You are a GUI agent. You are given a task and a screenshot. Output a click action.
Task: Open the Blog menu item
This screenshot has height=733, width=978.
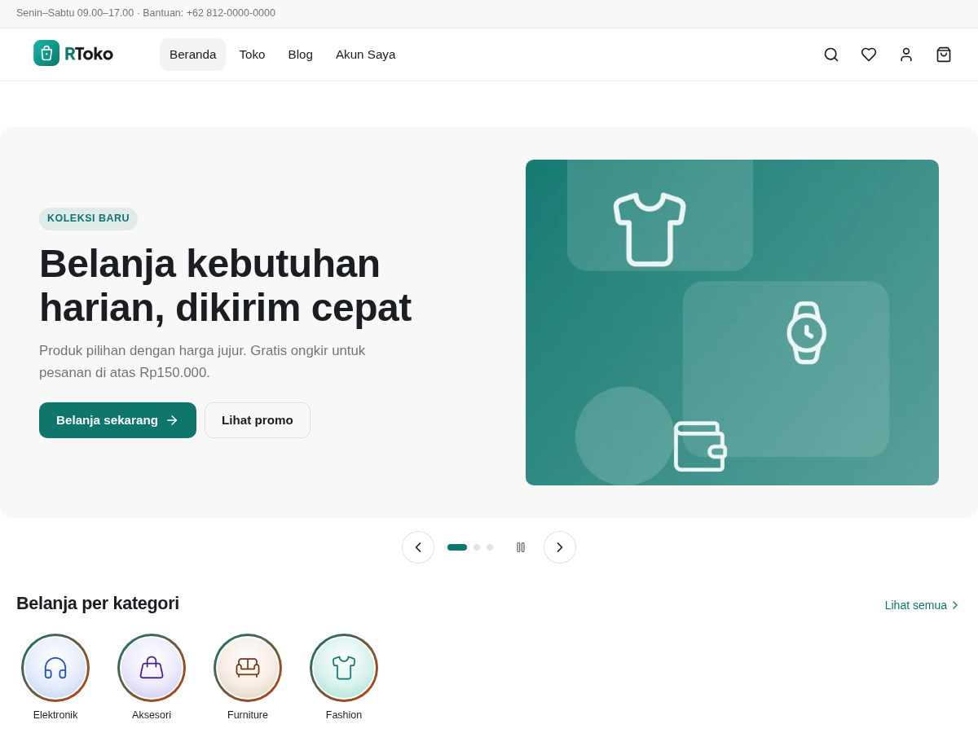[x=301, y=55]
